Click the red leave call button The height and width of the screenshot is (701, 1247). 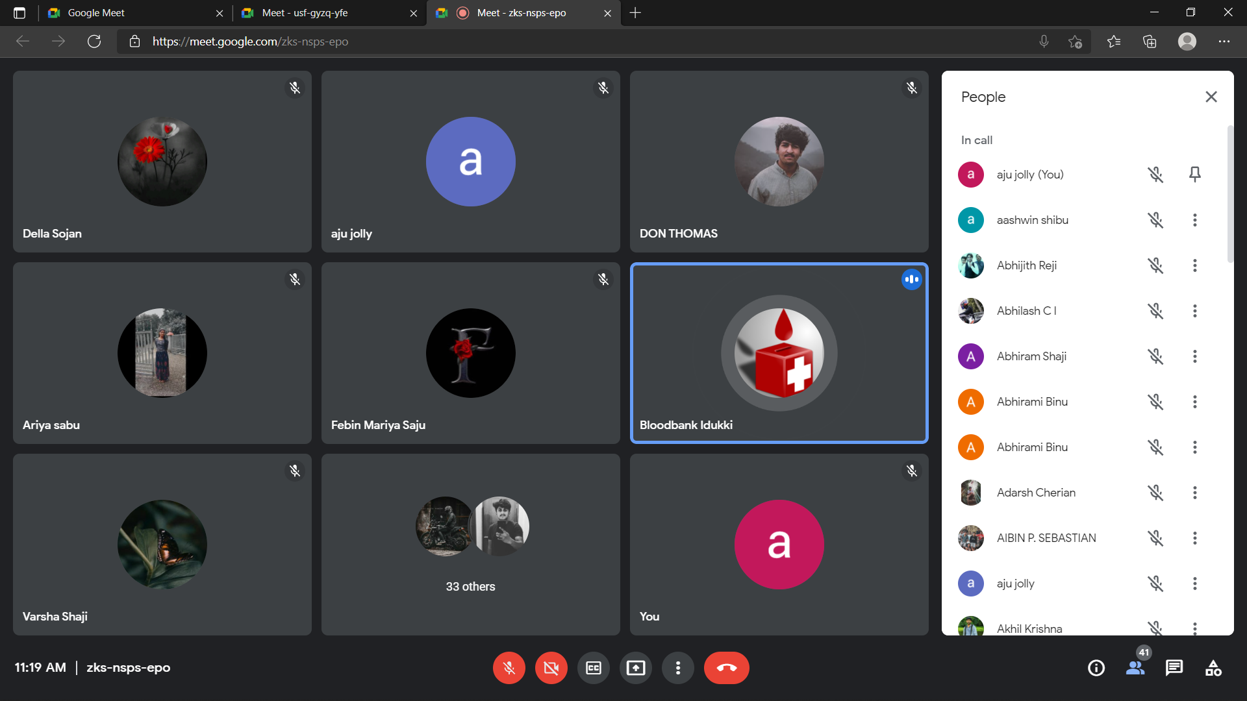coord(726,668)
